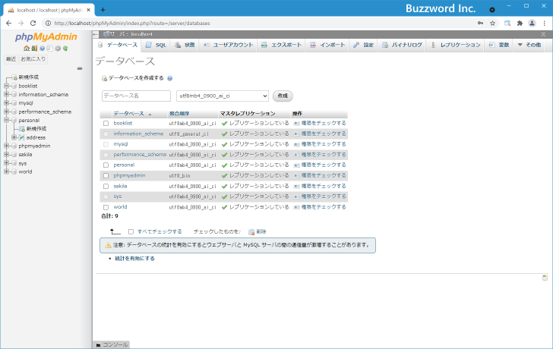This screenshot has width=553, height=349.
Task: Open the utf8mb4_0900_ai_ci collation dropdown
Action: coord(222,96)
